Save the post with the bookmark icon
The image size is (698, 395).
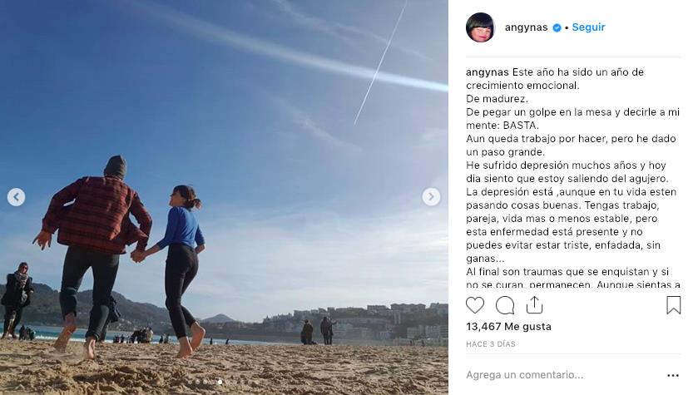pos(674,305)
